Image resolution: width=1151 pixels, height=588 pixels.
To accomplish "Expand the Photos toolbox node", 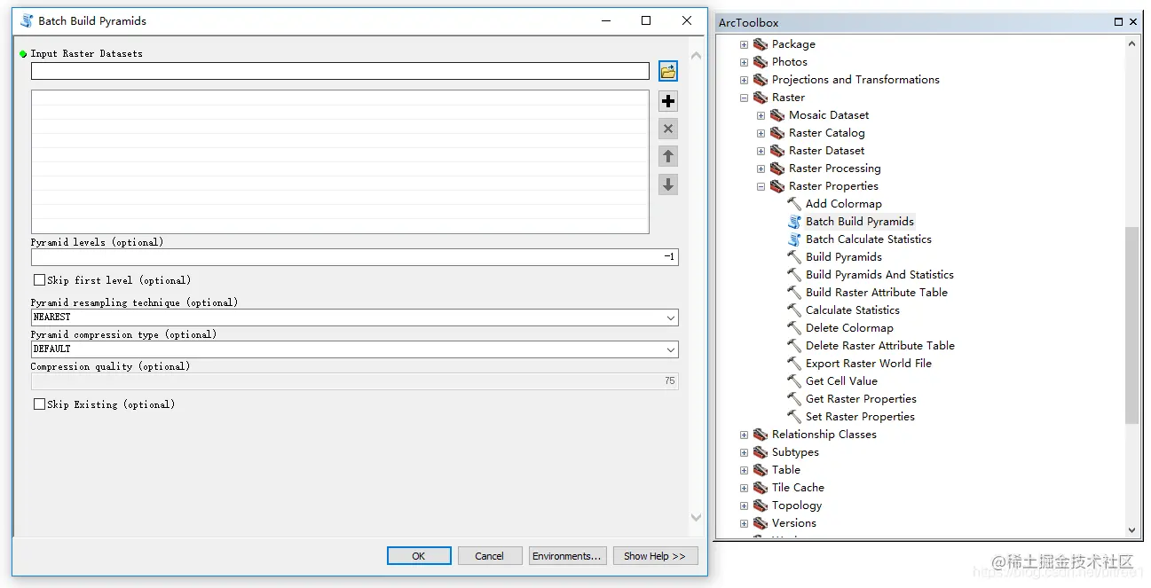I will (x=745, y=62).
